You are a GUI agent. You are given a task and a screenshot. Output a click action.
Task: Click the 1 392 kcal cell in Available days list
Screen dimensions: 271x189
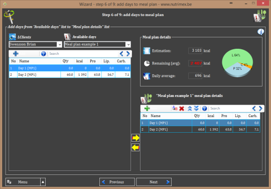click(81, 74)
